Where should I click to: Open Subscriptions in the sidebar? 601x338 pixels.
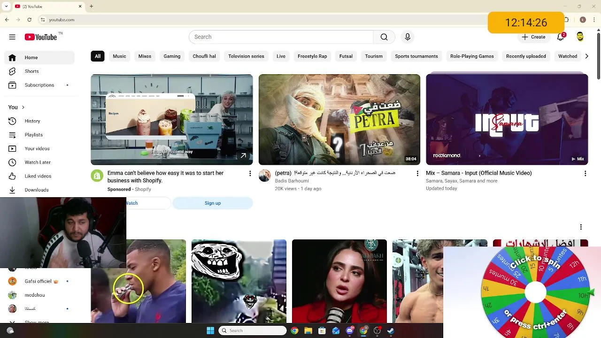coord(39,85)
